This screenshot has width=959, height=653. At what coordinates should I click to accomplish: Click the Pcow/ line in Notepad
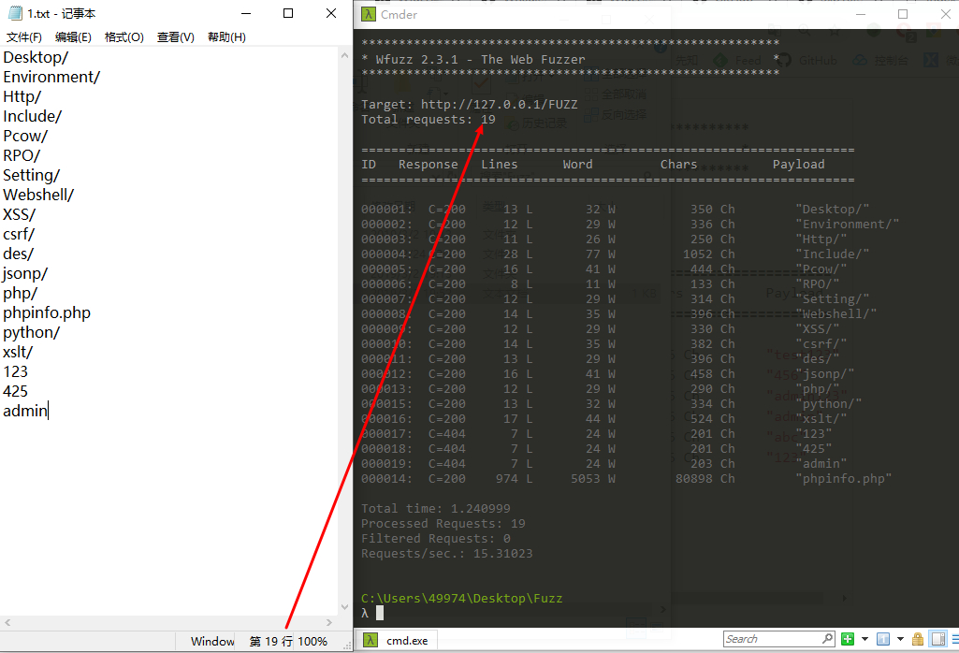pyautogui.click(x=25, y=136)
